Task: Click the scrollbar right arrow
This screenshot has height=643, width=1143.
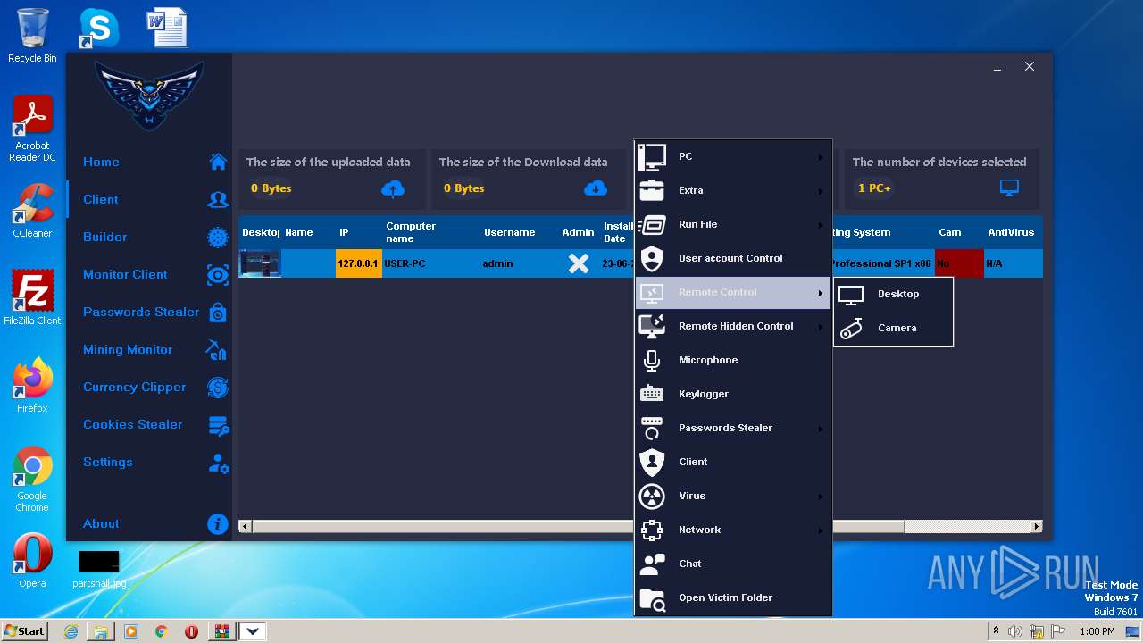Action: pos(1037,527)
